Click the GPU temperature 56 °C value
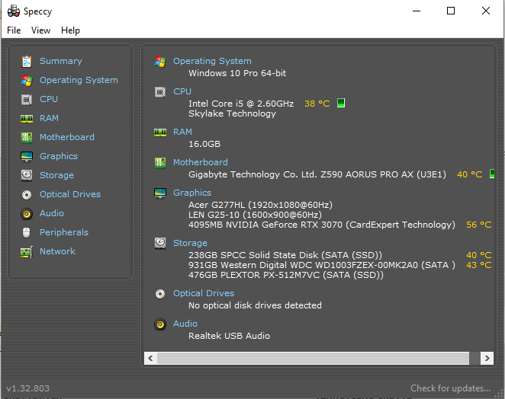Viewport: 505px width, 399px height. (479, 225)
